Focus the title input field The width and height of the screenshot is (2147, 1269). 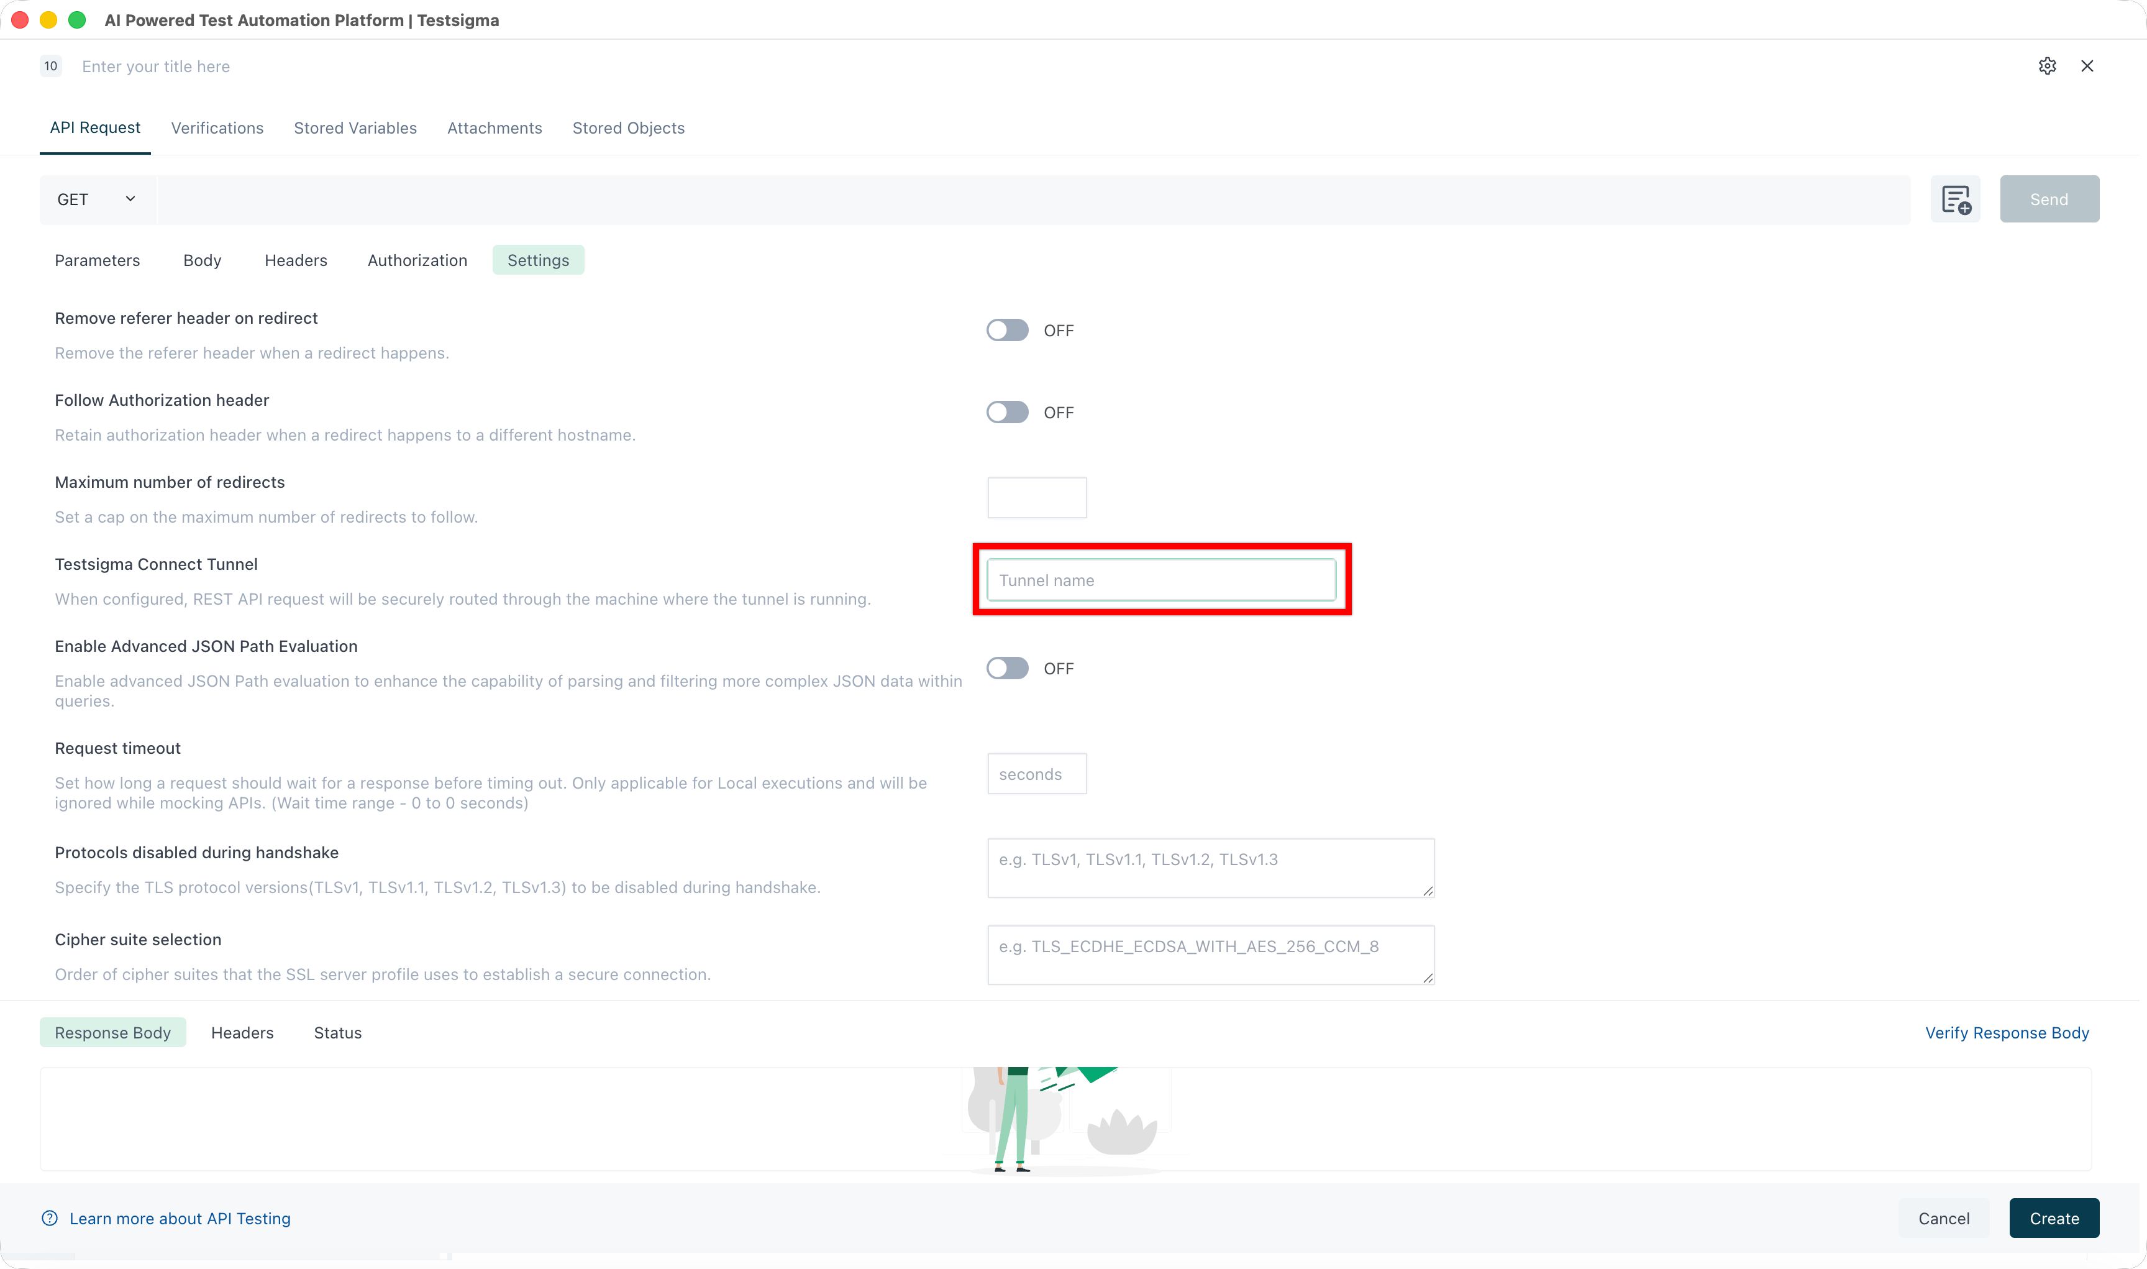point(155,66)
